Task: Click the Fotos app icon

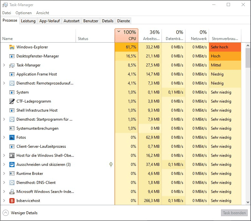Action: (x=12, y=137)
